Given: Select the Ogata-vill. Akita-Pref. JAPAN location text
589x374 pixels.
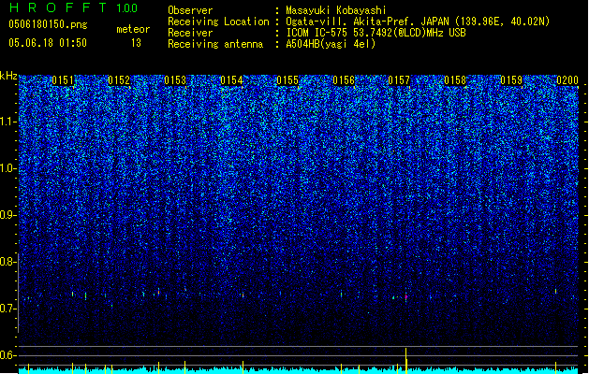Looking at the screenshot, I should pos(418,22).
